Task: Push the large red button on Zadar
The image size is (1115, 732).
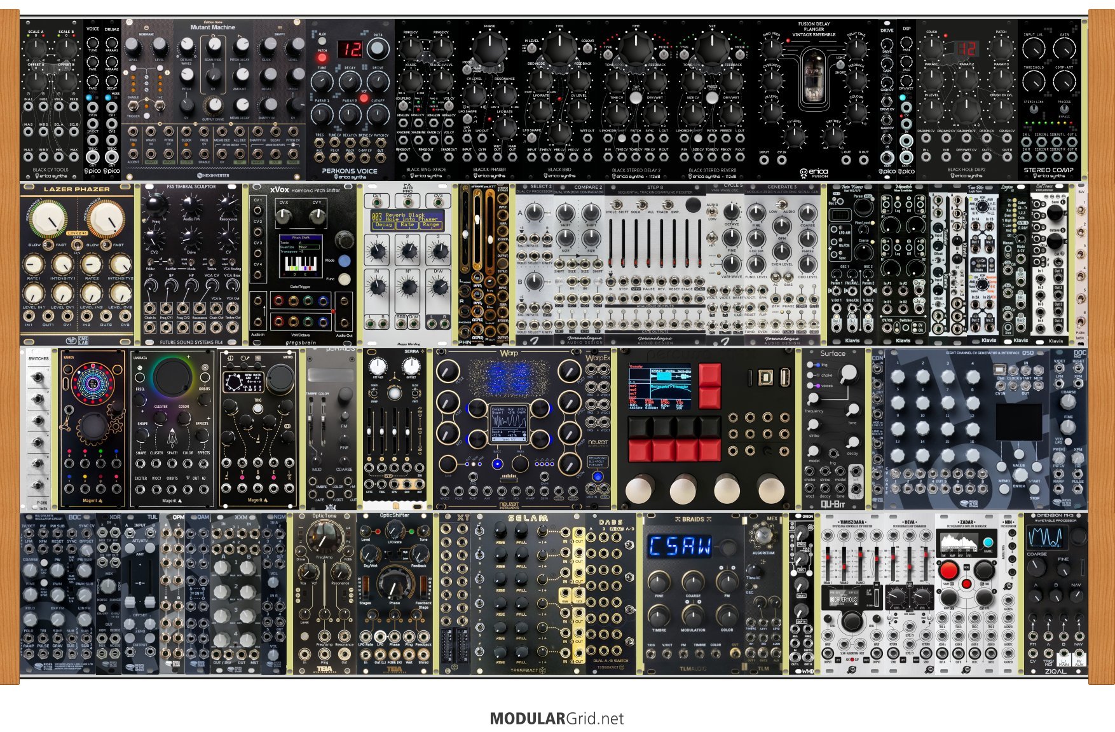Action: 950,570
